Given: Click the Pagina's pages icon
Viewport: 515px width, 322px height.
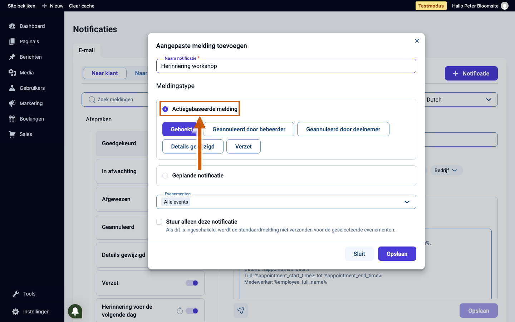Looking at the screenshot, I should [x=12, y=42].
